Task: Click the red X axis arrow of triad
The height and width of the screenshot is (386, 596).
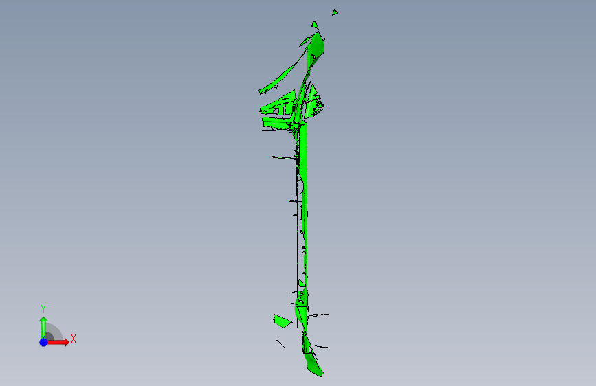Action: [x=58, y=342]
